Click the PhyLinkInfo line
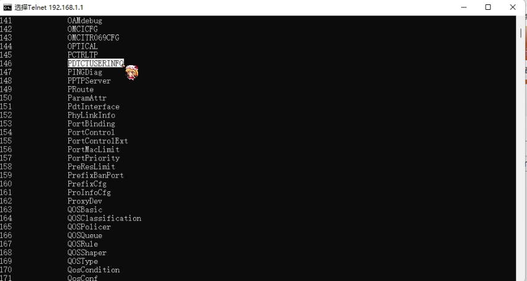The image size is (527, 281). point(91,115)
